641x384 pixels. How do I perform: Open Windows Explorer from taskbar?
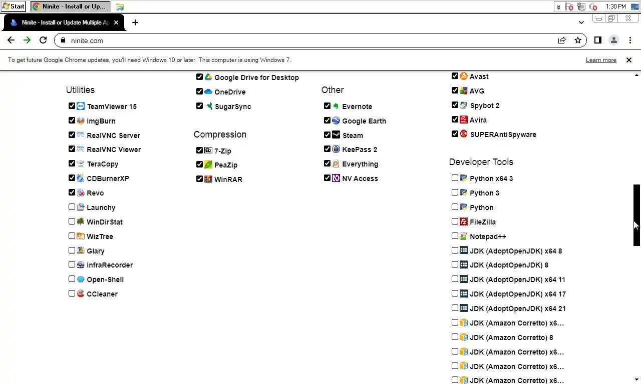pos(120,7)
